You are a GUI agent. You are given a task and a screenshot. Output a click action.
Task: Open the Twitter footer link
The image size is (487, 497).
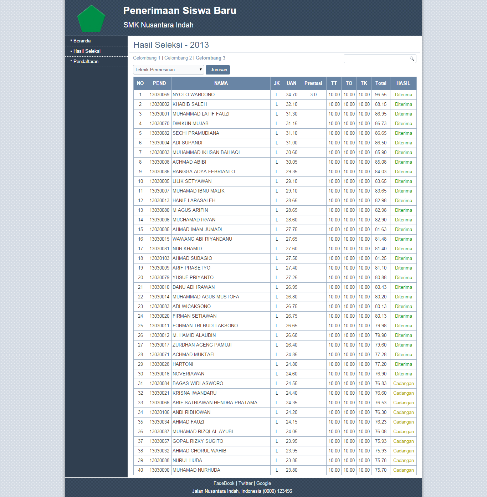(245, 483)
